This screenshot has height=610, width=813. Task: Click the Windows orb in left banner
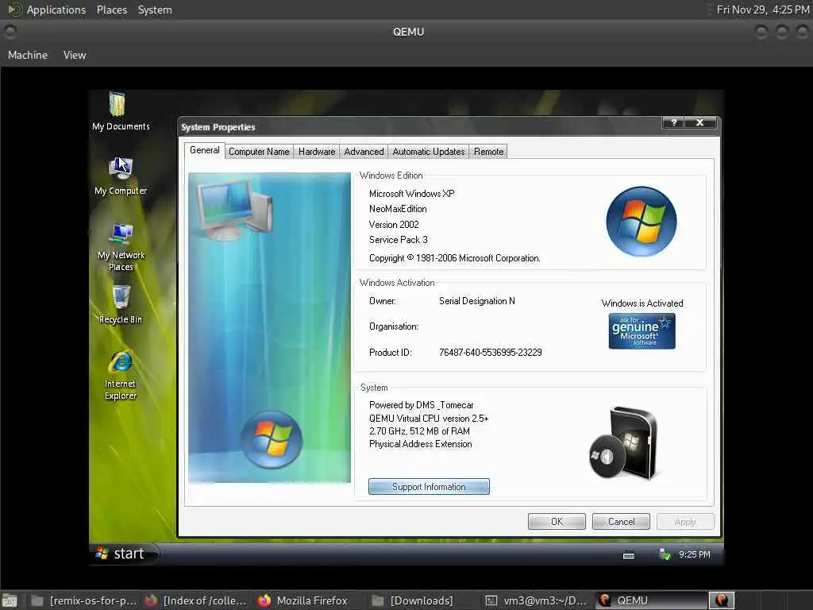point(272,440)
